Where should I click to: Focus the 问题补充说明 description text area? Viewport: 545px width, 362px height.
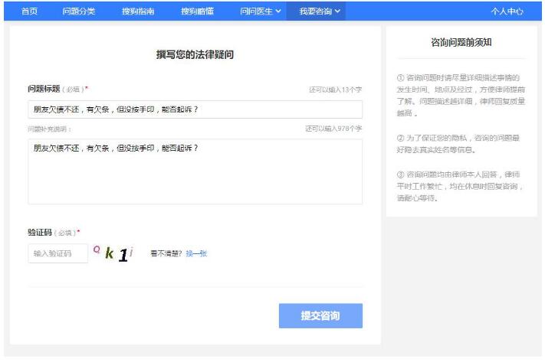[x=195, y=171]
